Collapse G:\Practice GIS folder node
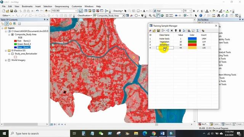Viewport: 244px width, 137px height. (x=6, y=51)
